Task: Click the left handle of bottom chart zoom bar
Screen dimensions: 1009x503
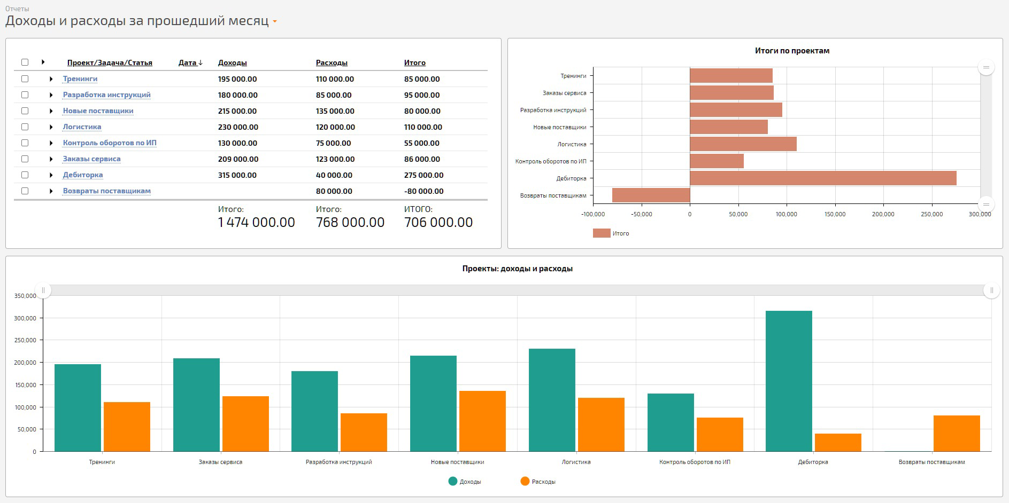Action: 43,290
